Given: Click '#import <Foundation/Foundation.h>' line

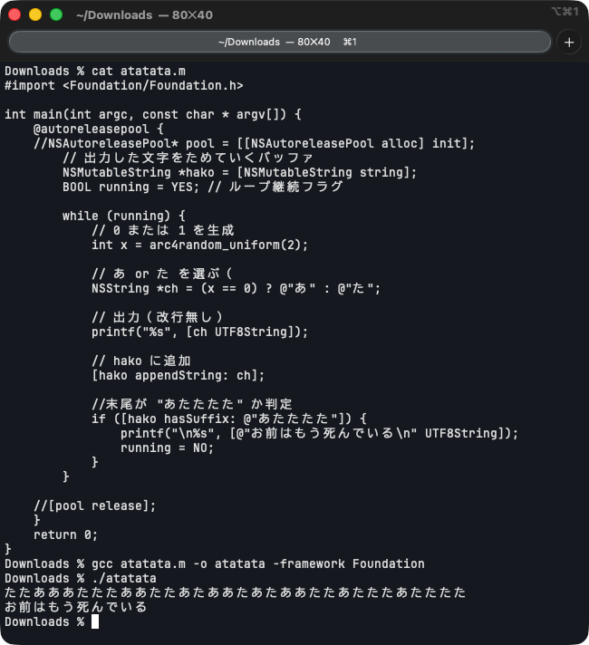Looking at the screenshot, I should pyautogui.click(x=124, y=85).
